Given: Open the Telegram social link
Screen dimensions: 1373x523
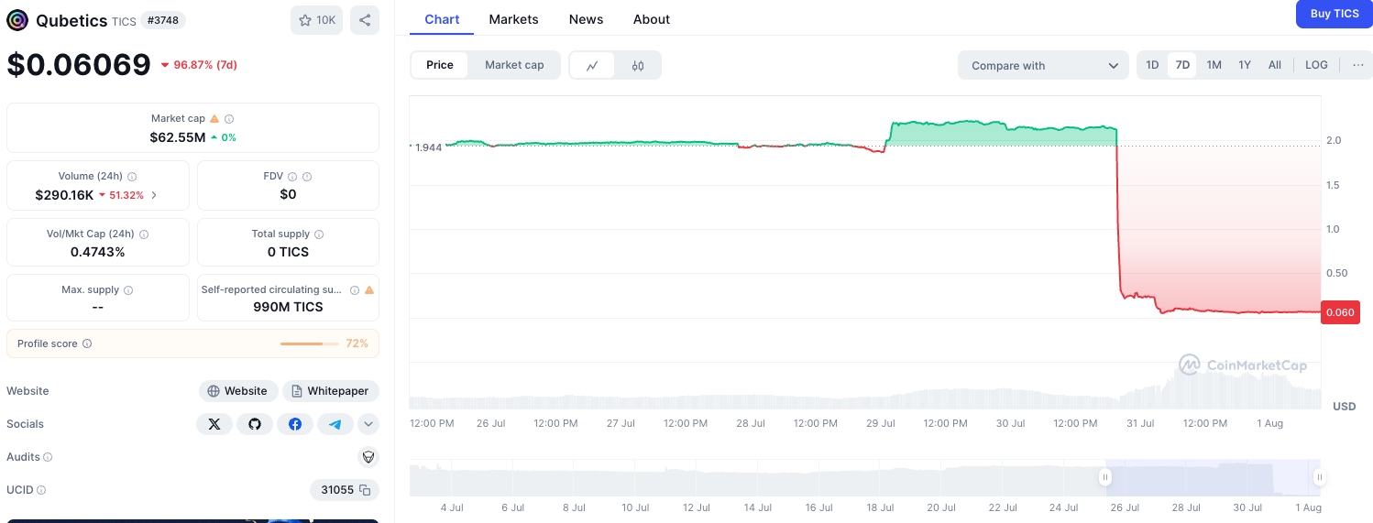Looking at the screenshot, I should (335, 424).
